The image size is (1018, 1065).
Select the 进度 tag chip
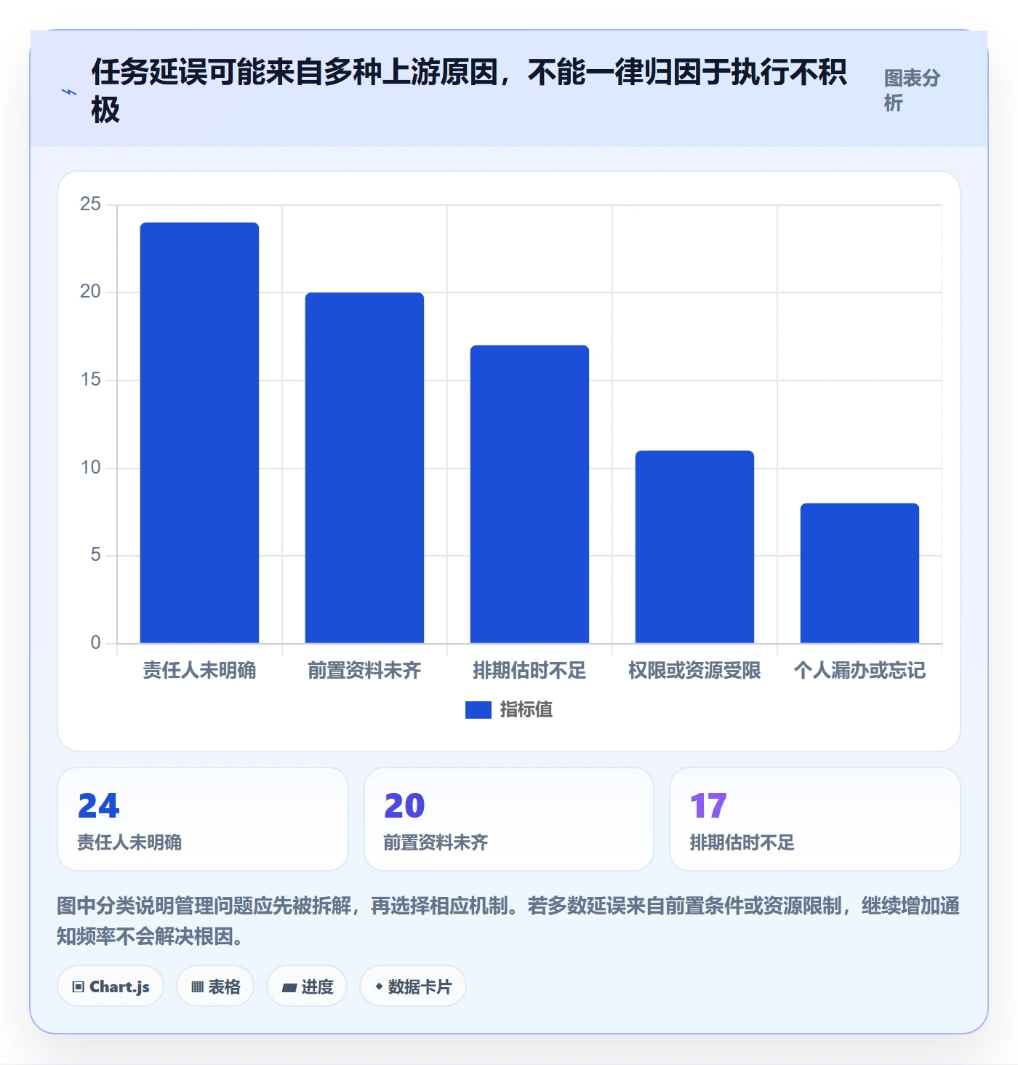(307, 986)
